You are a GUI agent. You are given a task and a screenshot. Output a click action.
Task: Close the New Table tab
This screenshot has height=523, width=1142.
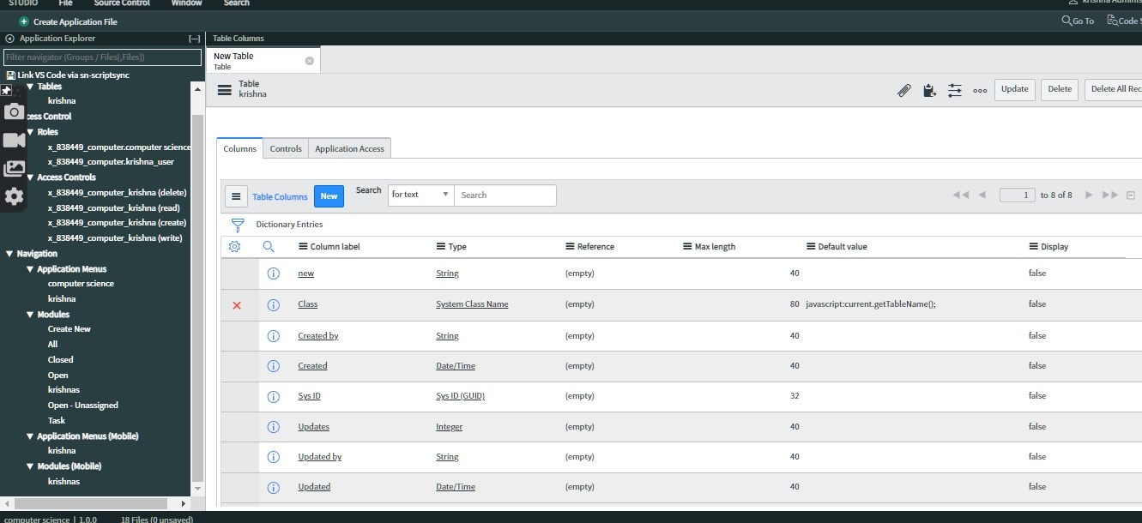click(310, 61)
